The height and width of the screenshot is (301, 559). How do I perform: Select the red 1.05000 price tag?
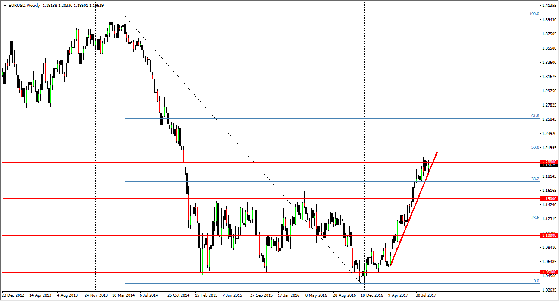(x=549, y=272)
